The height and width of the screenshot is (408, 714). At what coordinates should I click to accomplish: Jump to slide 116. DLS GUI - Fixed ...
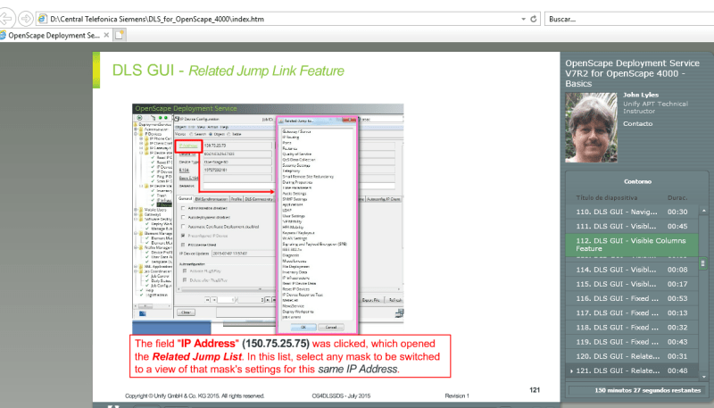(x=632, y=299)
